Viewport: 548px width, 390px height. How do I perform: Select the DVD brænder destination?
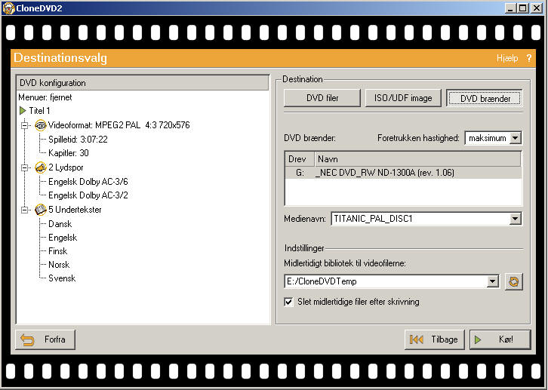click(x=485, y=98)
